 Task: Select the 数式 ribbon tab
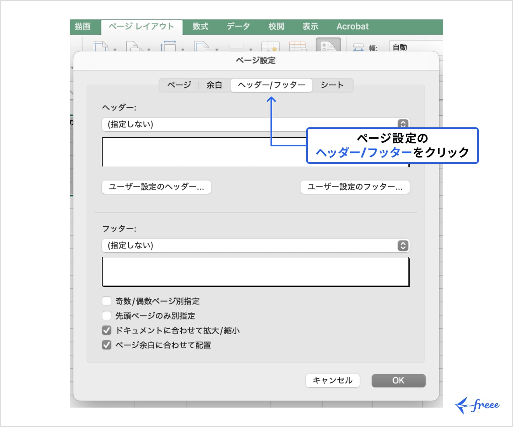pos(200,26)
